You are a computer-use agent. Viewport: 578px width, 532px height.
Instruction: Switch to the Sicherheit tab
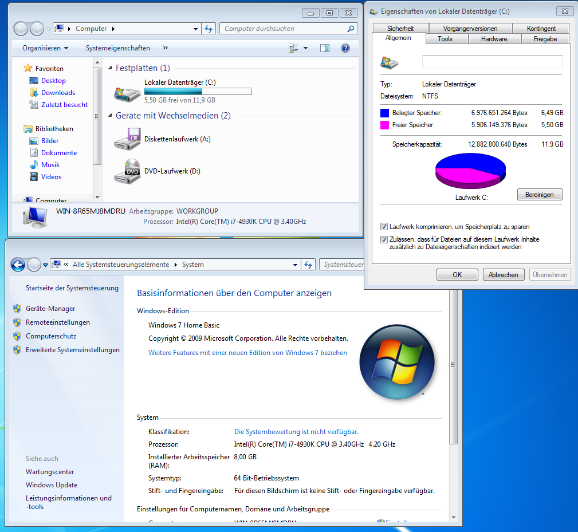coord(400,29)
